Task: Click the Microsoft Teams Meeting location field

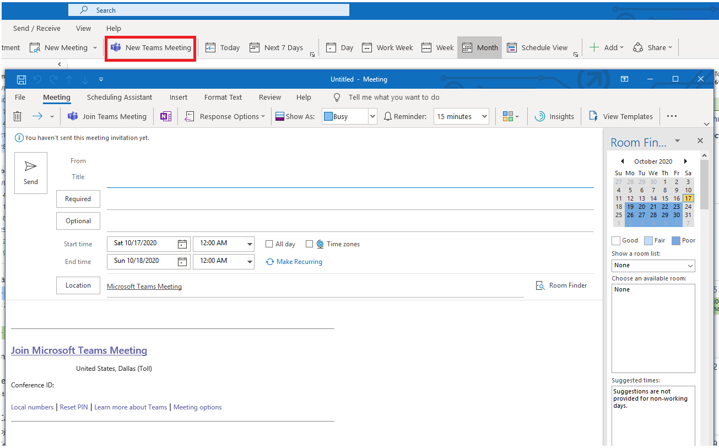Action: click(x=315, y=287)
